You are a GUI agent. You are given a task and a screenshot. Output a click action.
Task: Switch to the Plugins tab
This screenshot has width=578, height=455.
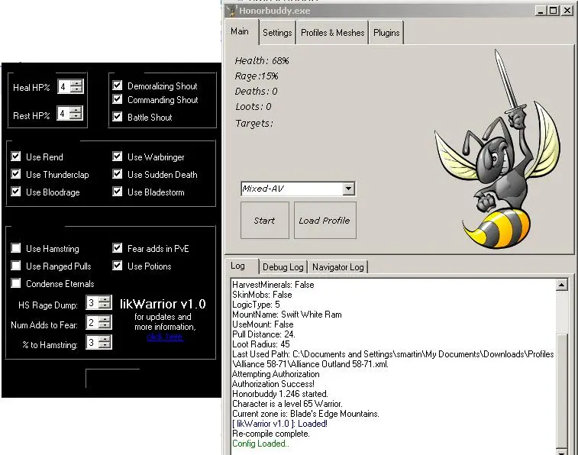tap(386, 33)
